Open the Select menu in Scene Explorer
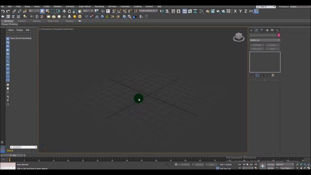Screen dimensions: 311x175 coord(11,30)
